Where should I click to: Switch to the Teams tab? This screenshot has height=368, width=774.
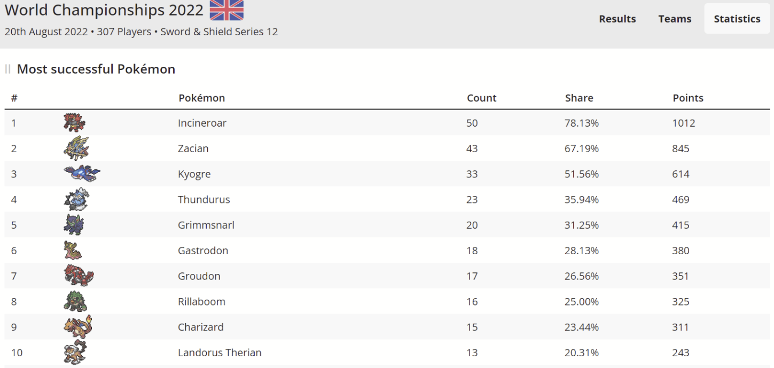tap(675, 19)
